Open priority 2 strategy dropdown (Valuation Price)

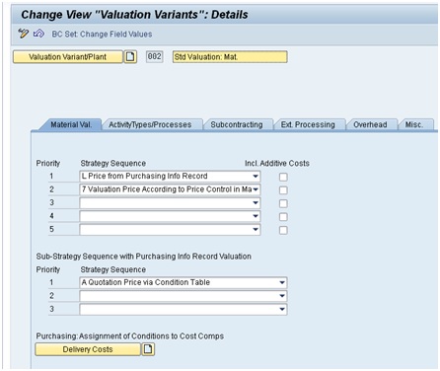[x=170, y=189]
